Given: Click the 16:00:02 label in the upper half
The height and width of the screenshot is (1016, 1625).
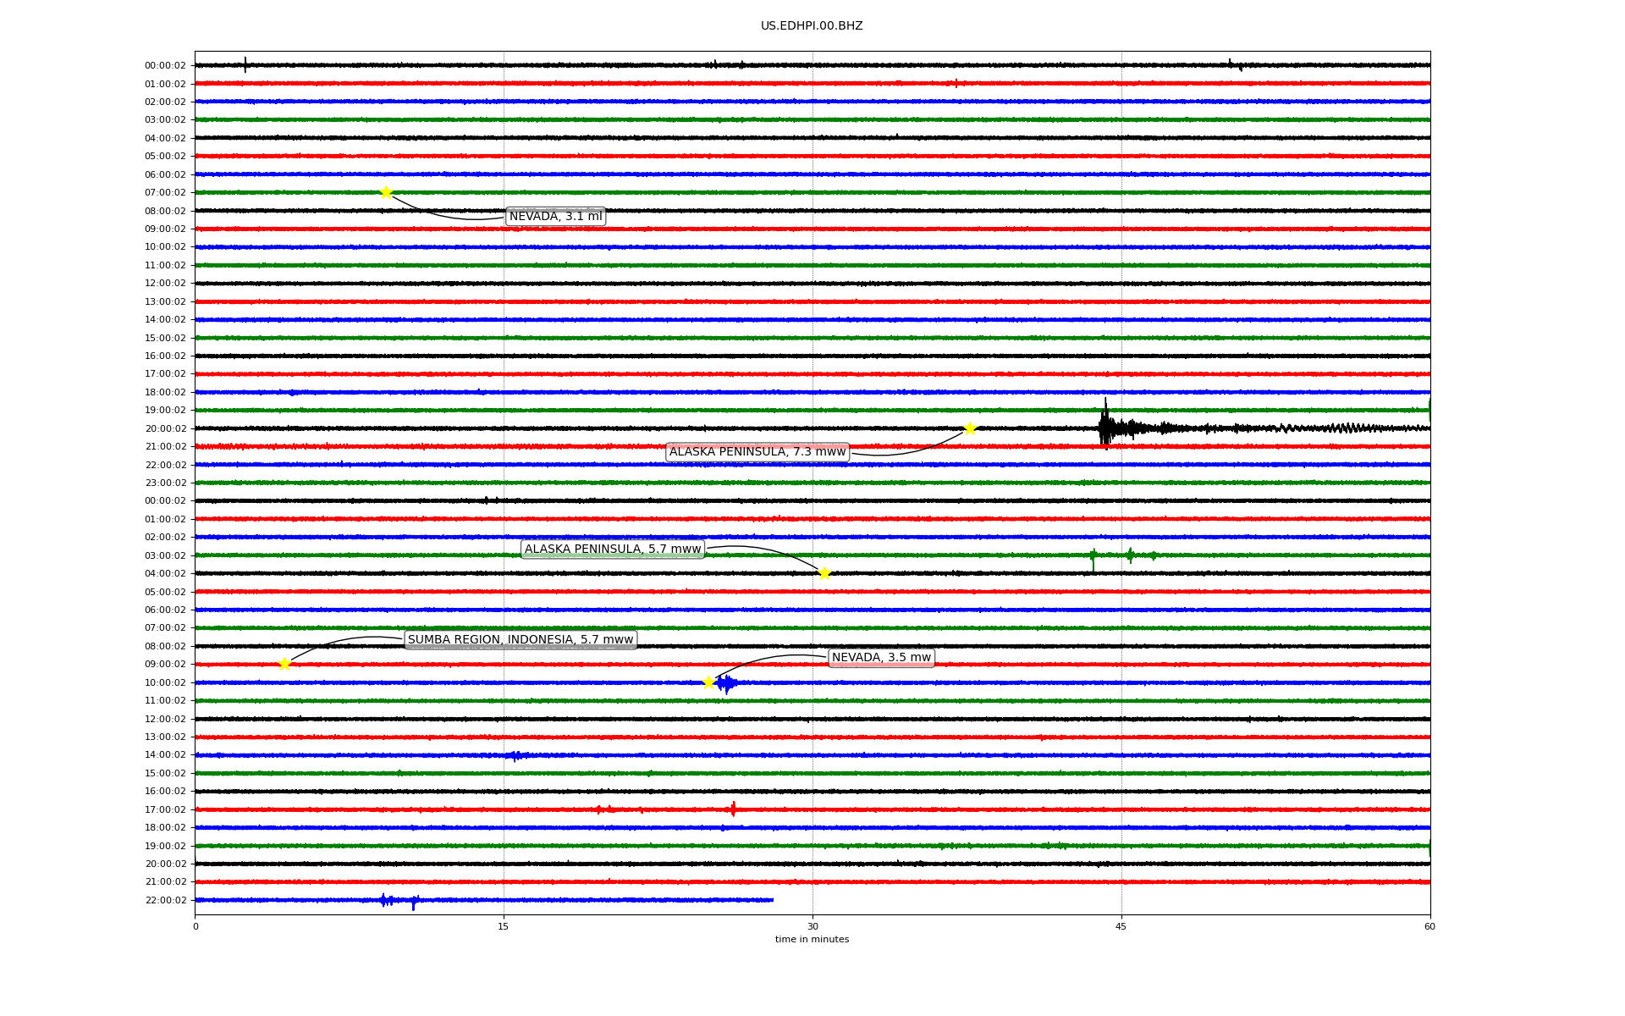Looking at the screenshot, I should click(165, 356).
